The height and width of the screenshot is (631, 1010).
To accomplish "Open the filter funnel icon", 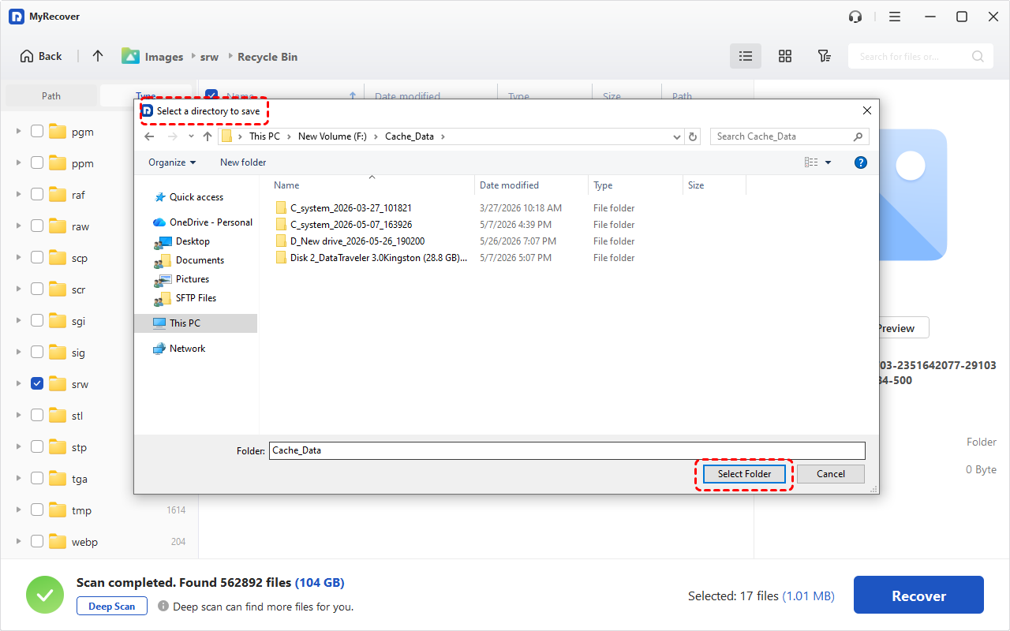I will 824,56.
